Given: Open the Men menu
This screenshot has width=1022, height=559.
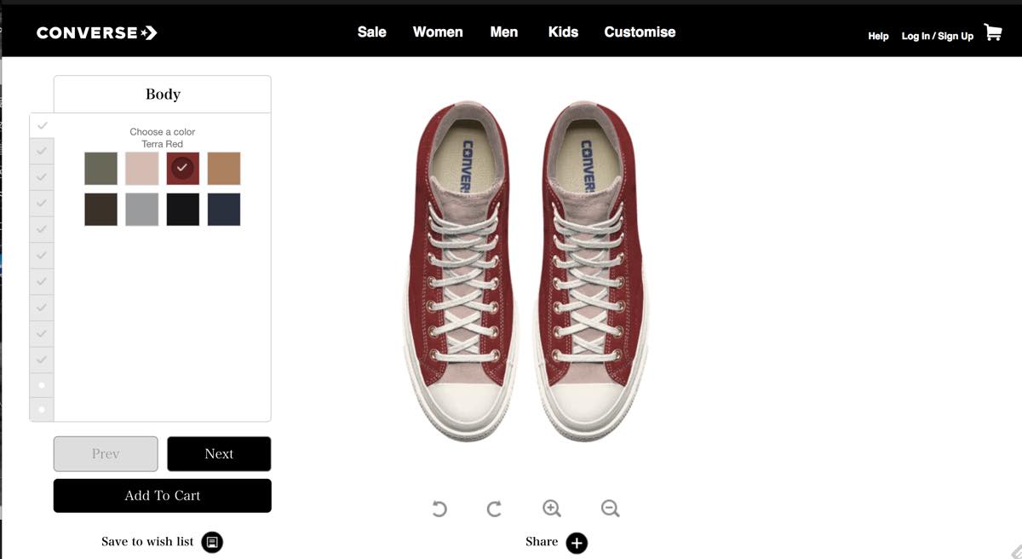Looking at the screenshot, I should pos(504,32).
